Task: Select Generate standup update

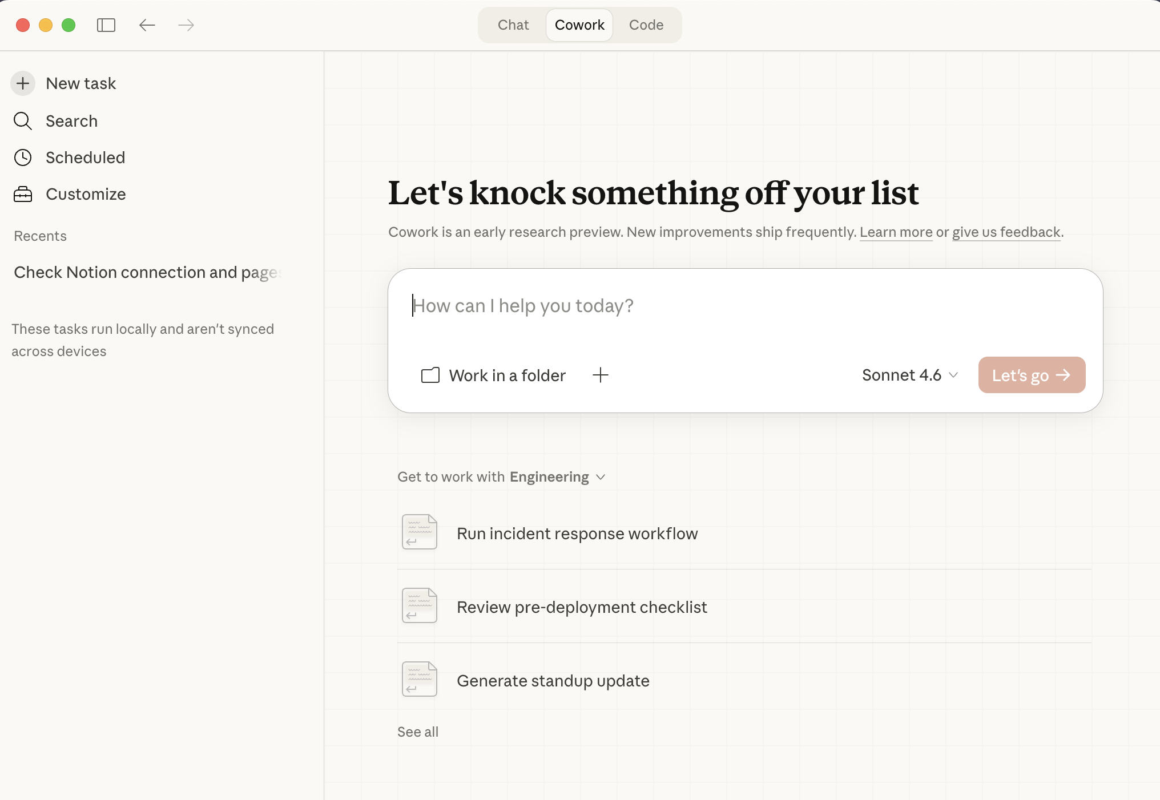Action: 744,680
